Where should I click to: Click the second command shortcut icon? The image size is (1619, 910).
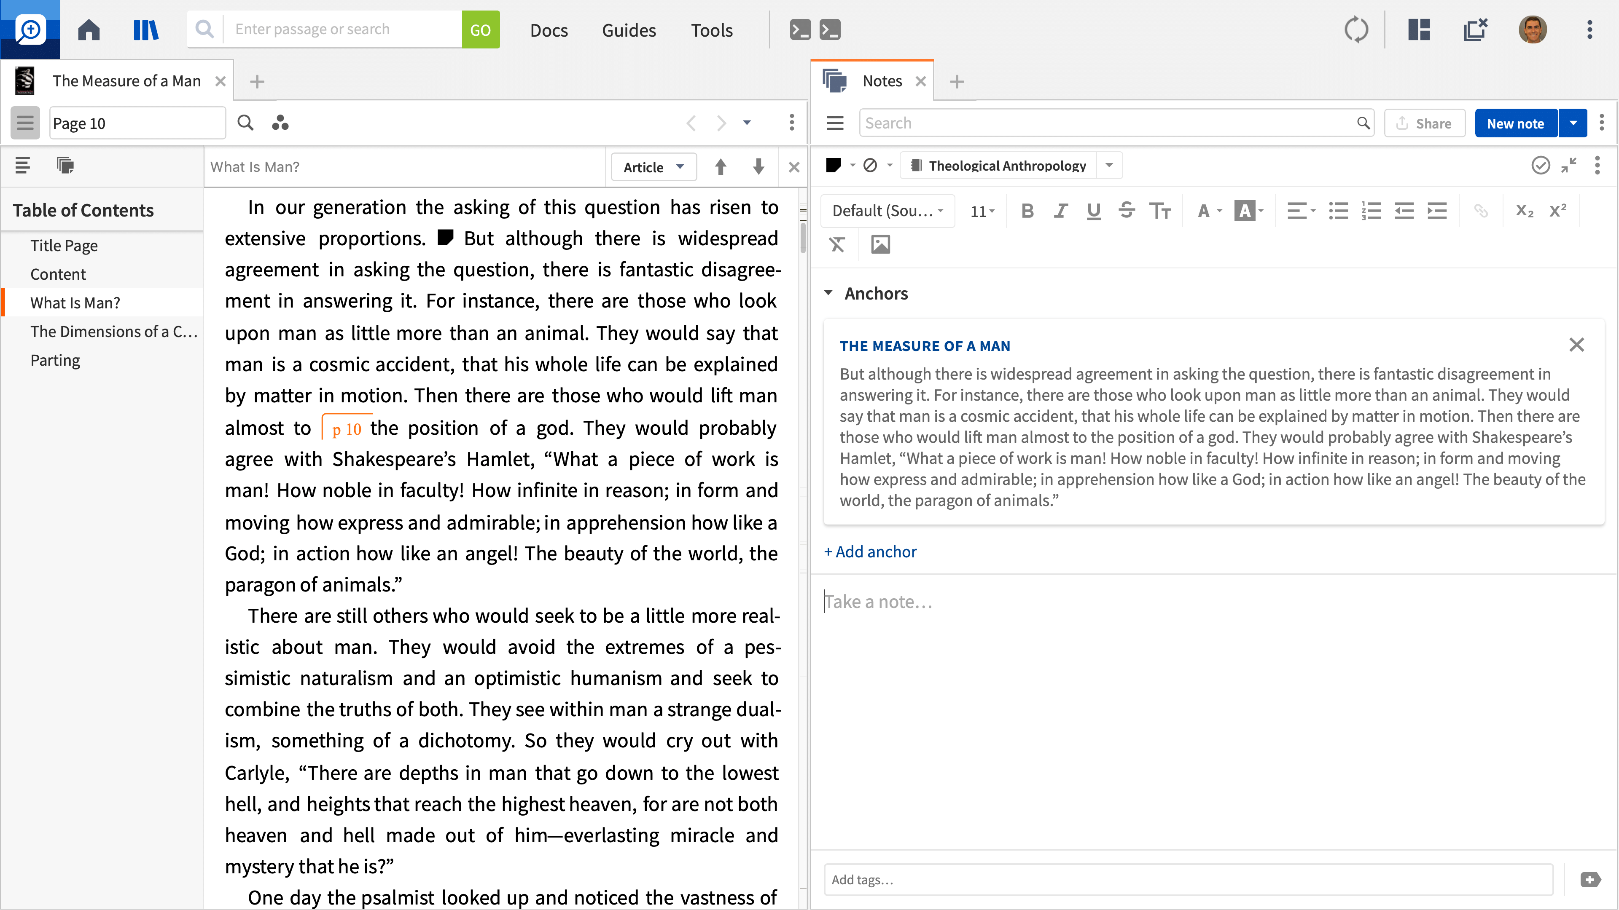830,29
